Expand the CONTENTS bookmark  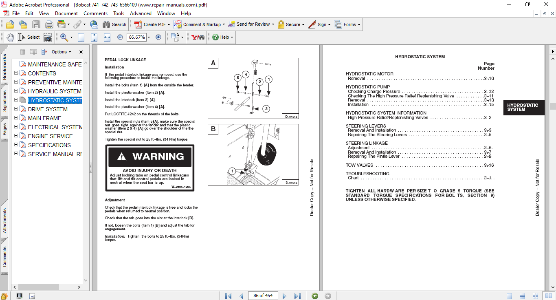(16, 73)
